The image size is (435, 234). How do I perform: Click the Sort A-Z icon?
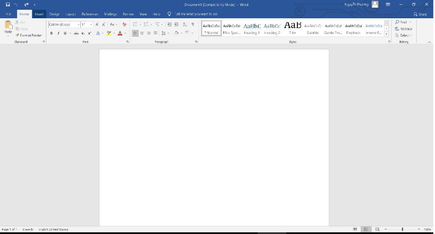coord(185,24)
